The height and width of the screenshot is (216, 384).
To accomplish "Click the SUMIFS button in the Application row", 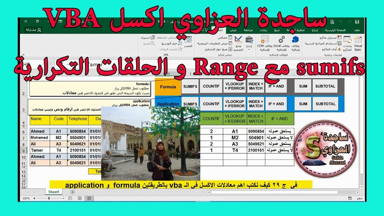I will (x=190, y=104).
